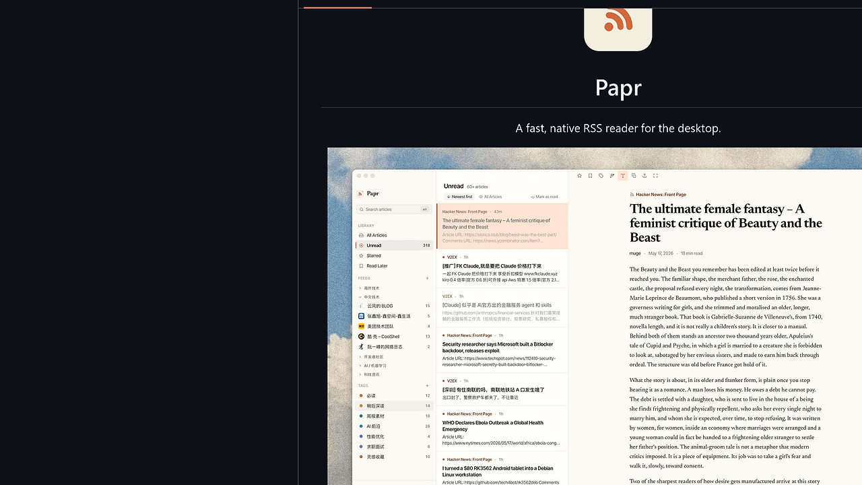
Task: Select the Unread library item
Action: coord(394,245)
